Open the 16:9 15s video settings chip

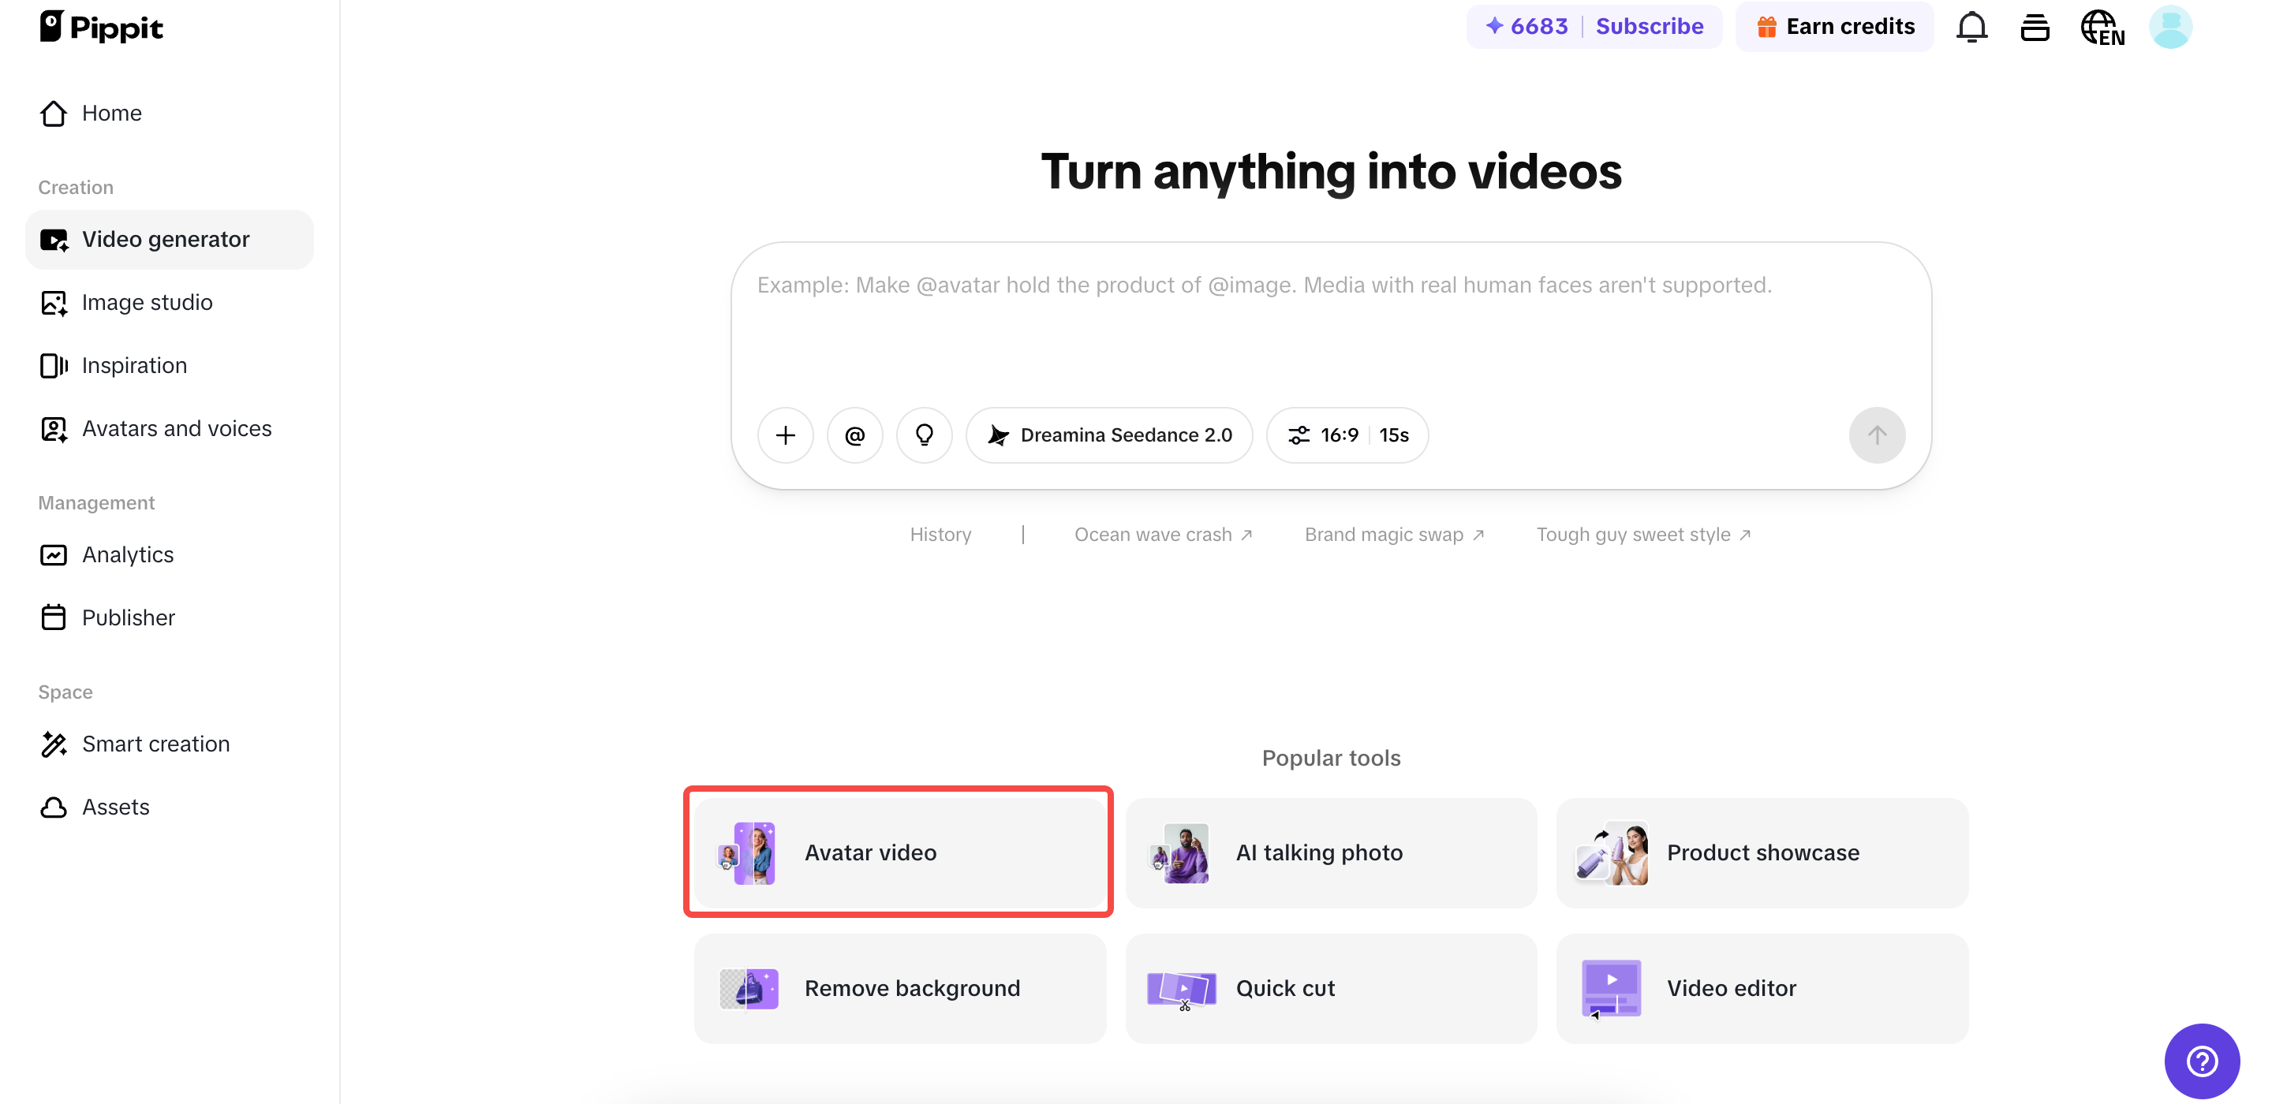click(x=1346, y=435)
